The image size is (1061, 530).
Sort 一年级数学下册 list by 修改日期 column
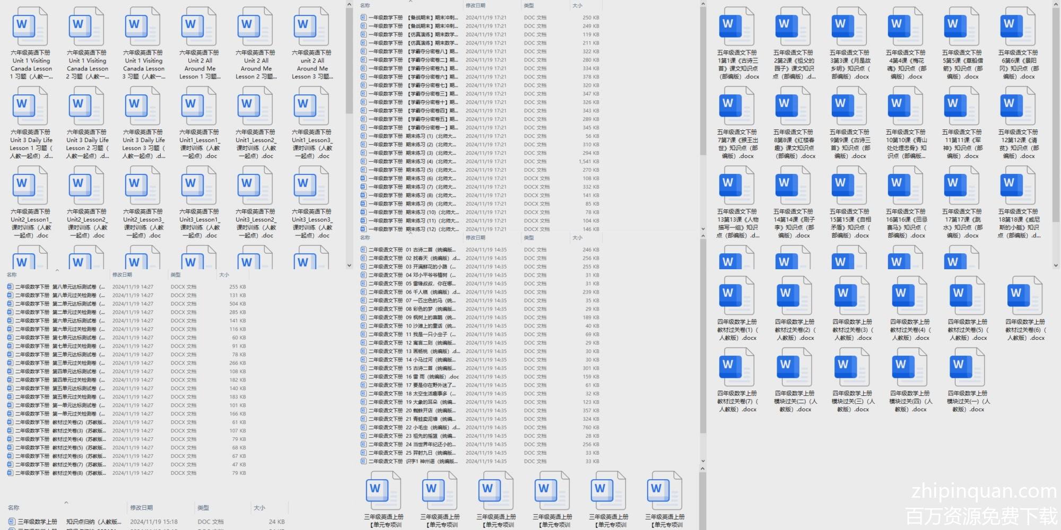click(475, 5)
